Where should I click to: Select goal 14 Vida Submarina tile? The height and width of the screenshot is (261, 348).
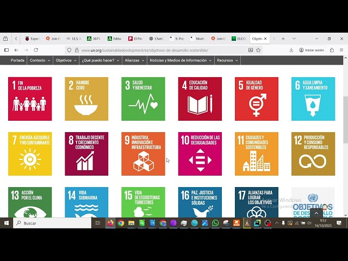pyautogui.click(x=86, y=202)
